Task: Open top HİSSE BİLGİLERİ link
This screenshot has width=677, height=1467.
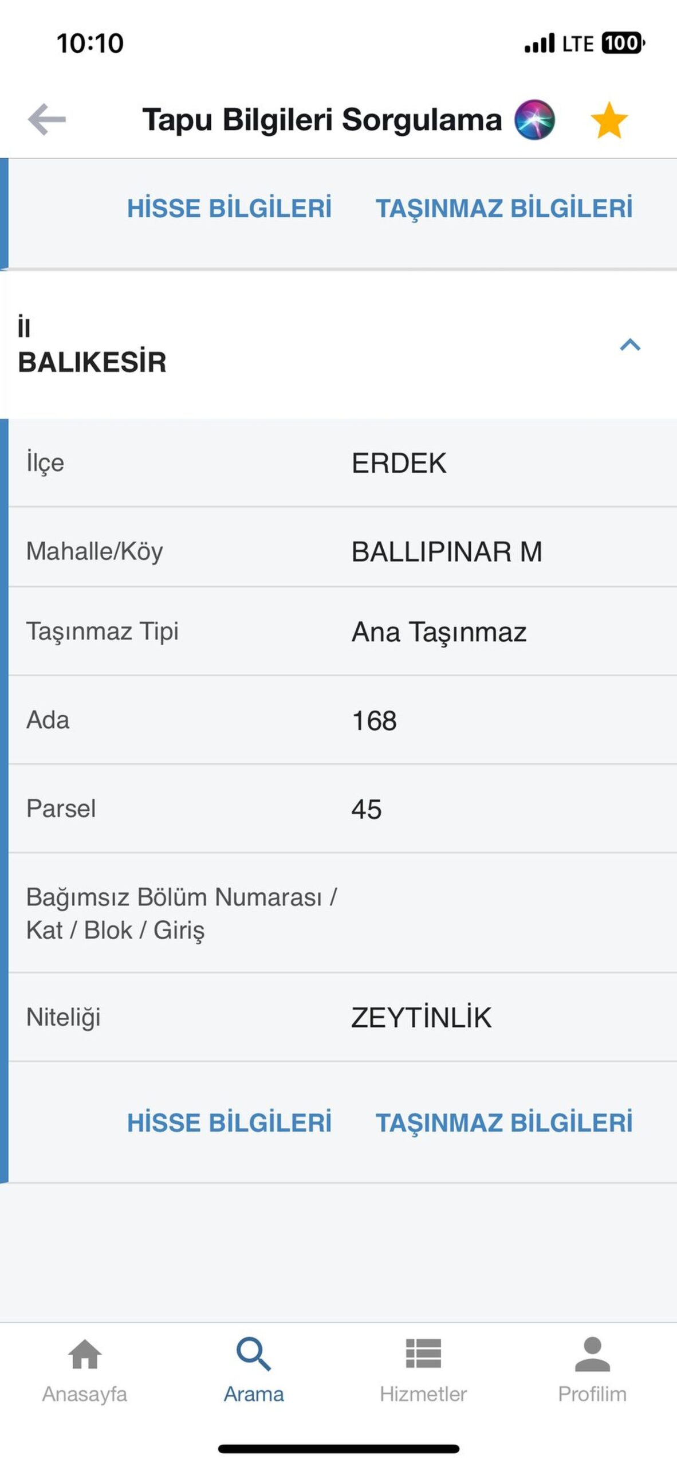Action: (x=229, y=208)
